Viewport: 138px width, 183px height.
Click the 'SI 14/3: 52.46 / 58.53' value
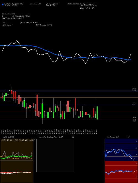point(22,16)
